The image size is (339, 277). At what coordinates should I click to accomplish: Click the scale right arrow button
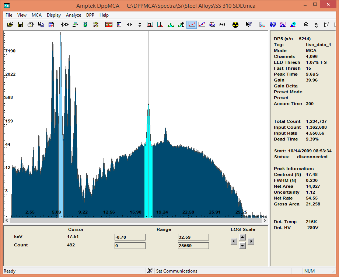(x=251, y=241)
